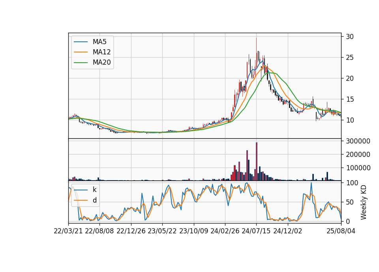Click the 24/07/15 date tick label
The width and height of the screenshot is (379, 272).
(256, 231)
